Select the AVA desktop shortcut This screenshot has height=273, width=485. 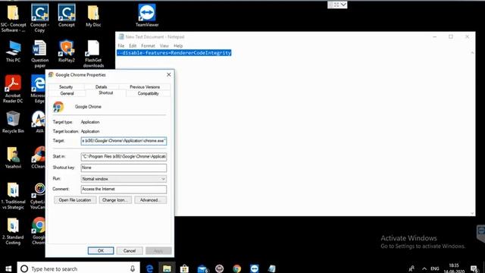pyautogui.click(x=39, y=122)
